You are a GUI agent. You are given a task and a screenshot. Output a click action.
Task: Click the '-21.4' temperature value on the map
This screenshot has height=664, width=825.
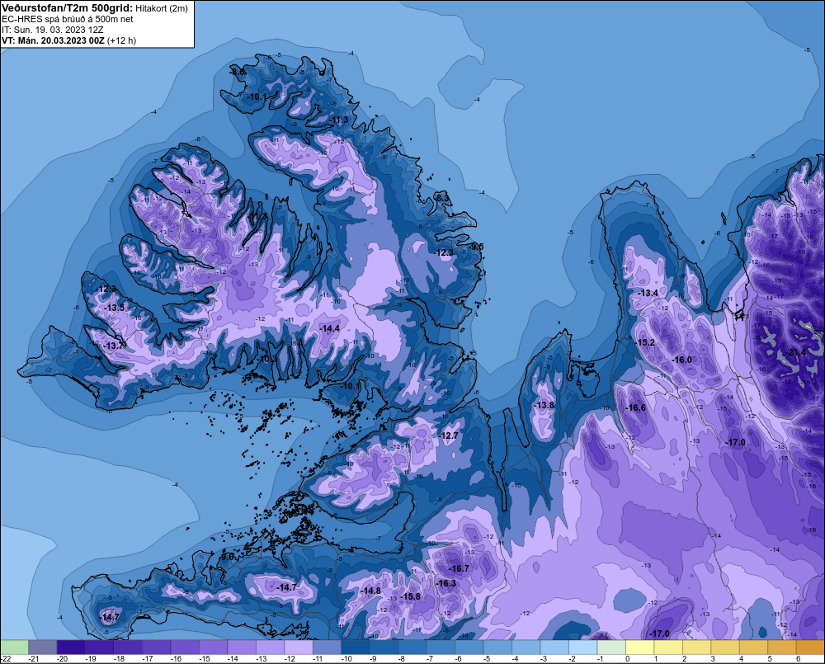click(796, 352)
